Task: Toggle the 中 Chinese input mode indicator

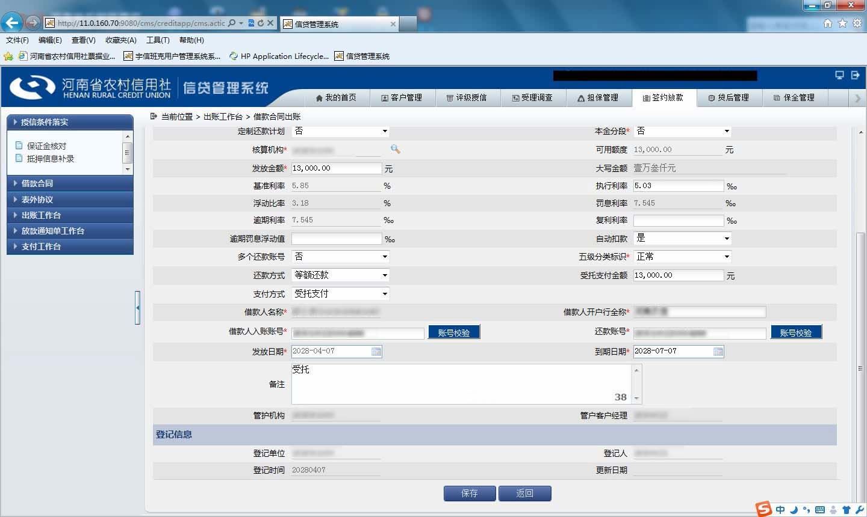Action: tap(780, 510)
